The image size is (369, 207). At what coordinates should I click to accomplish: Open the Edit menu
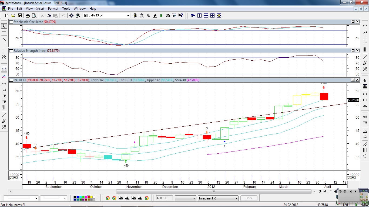[19, 9]
